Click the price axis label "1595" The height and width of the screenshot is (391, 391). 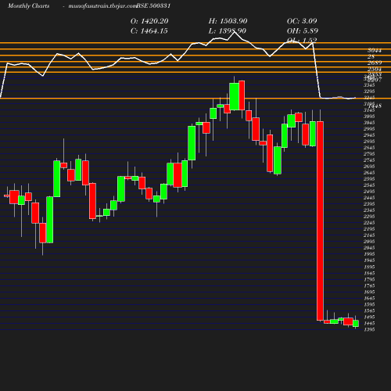(369, 304)
